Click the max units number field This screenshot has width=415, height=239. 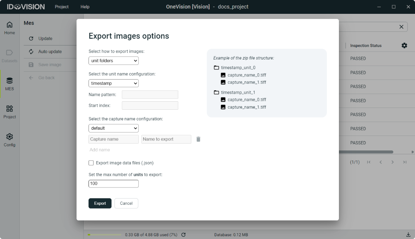point(113,184)
